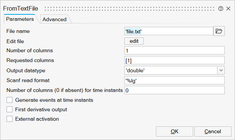
Task: Focus the time instants columns field
Action: [x=175, y=90]
